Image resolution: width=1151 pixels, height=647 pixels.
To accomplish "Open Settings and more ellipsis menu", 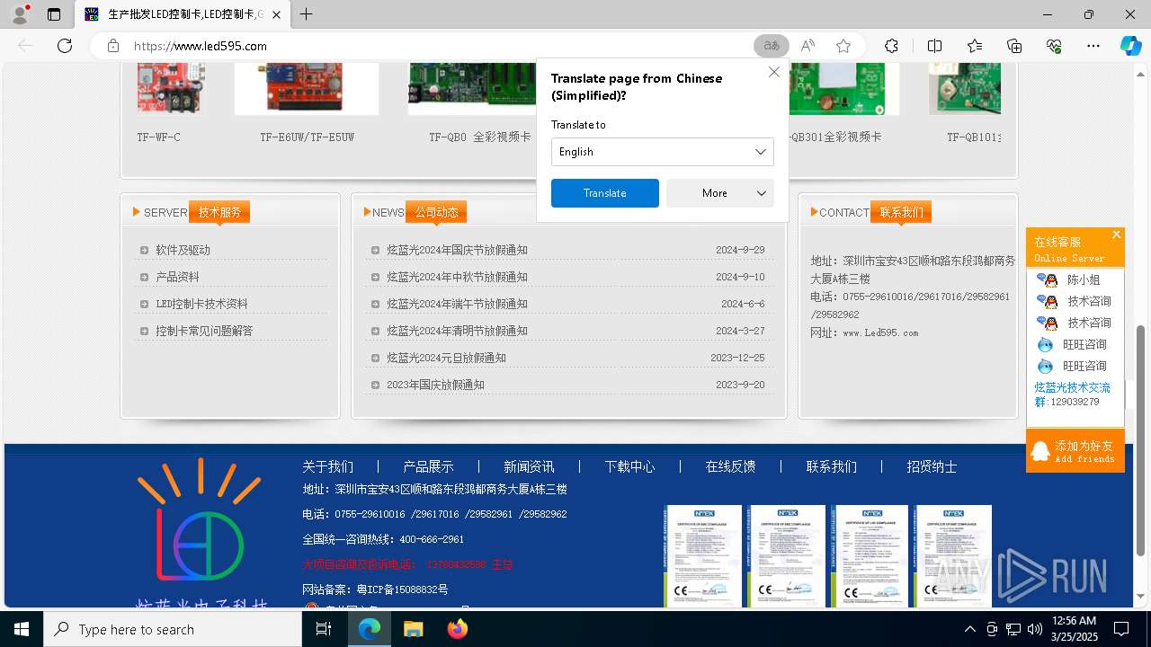I will coord(1093,46).
